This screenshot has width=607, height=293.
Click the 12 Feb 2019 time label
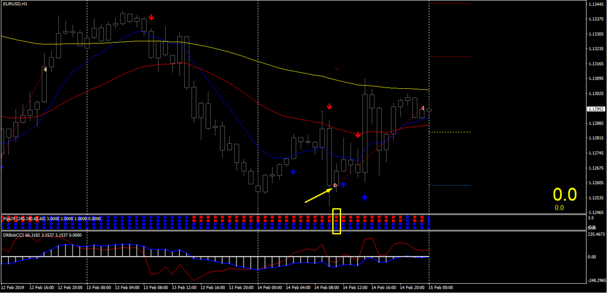point(12,287)
